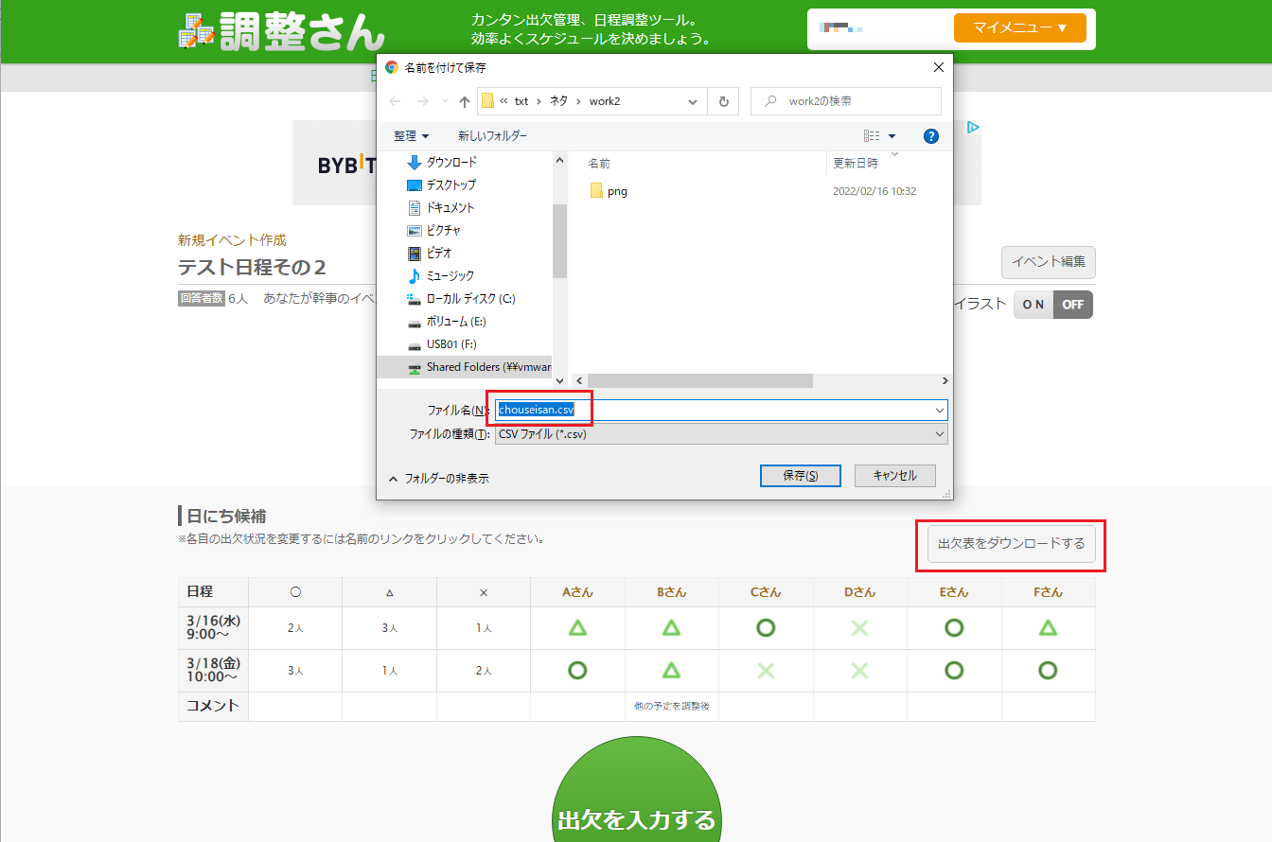Select the png folder icon

pos(596,191)
